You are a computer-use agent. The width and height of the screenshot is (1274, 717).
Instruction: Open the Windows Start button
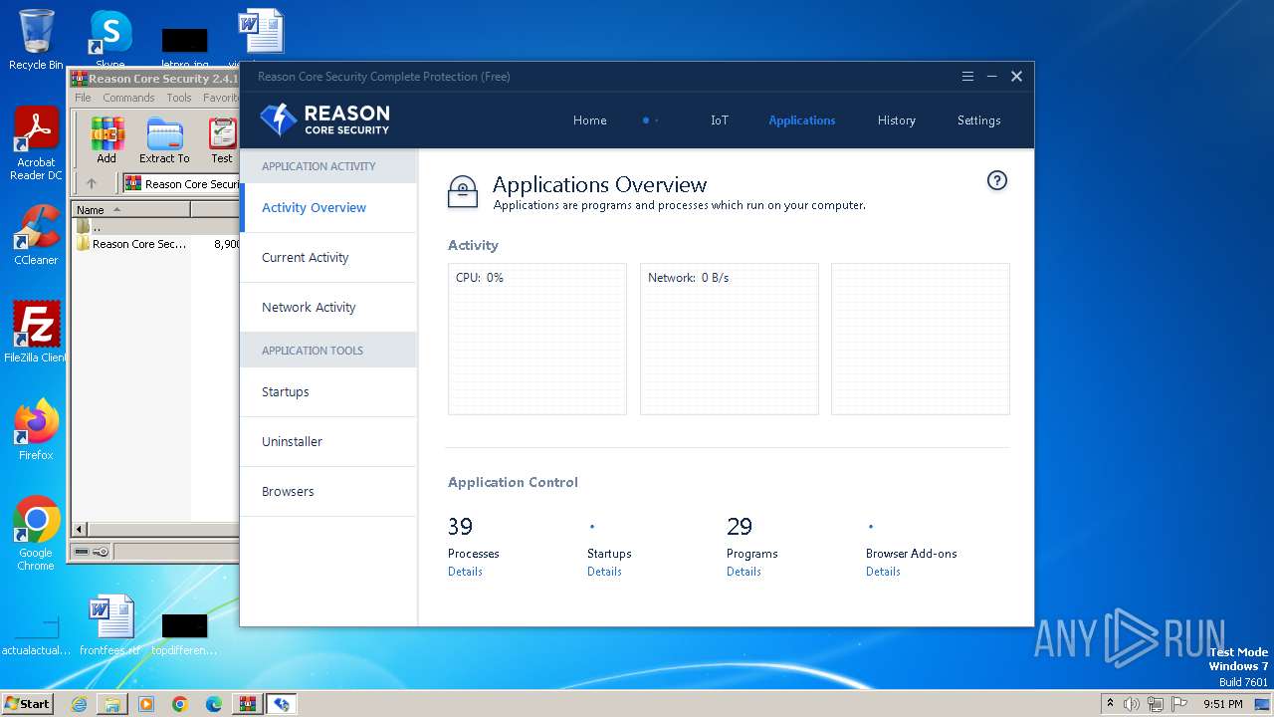[27, 704]
